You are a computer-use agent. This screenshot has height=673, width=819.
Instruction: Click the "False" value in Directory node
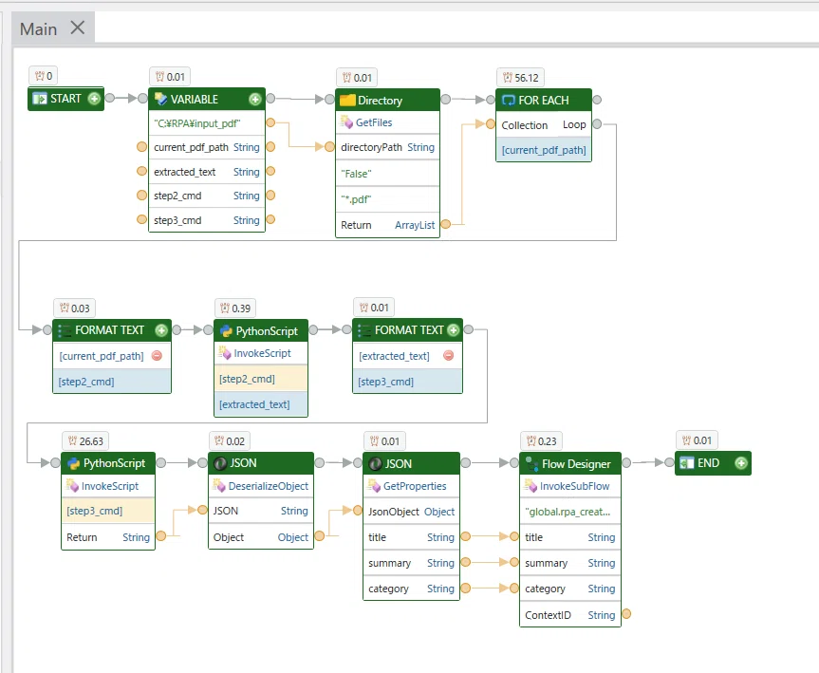pos(387,174)
